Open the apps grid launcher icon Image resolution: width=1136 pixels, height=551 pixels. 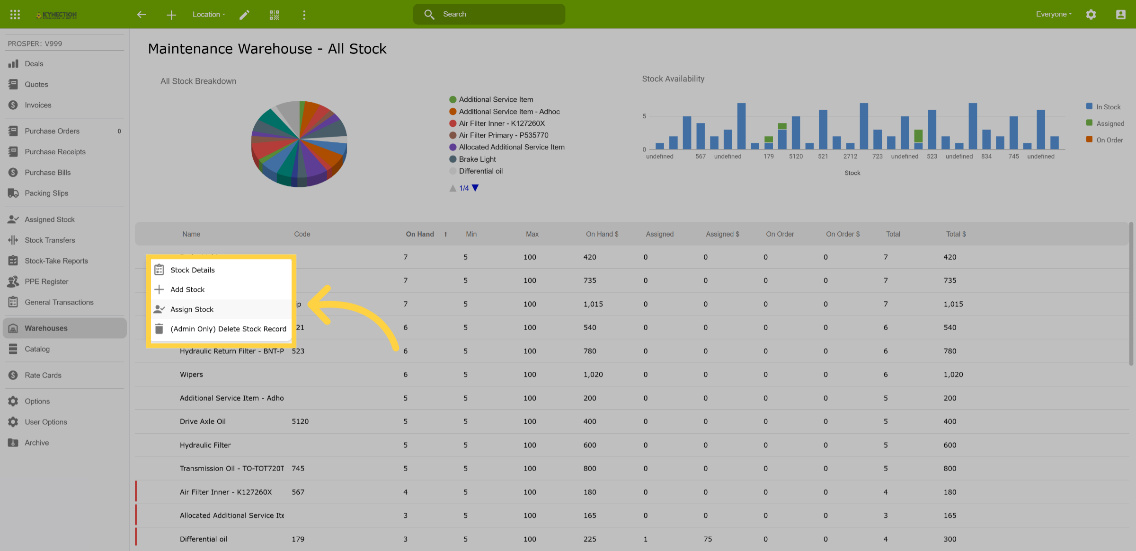pos(15,14)
